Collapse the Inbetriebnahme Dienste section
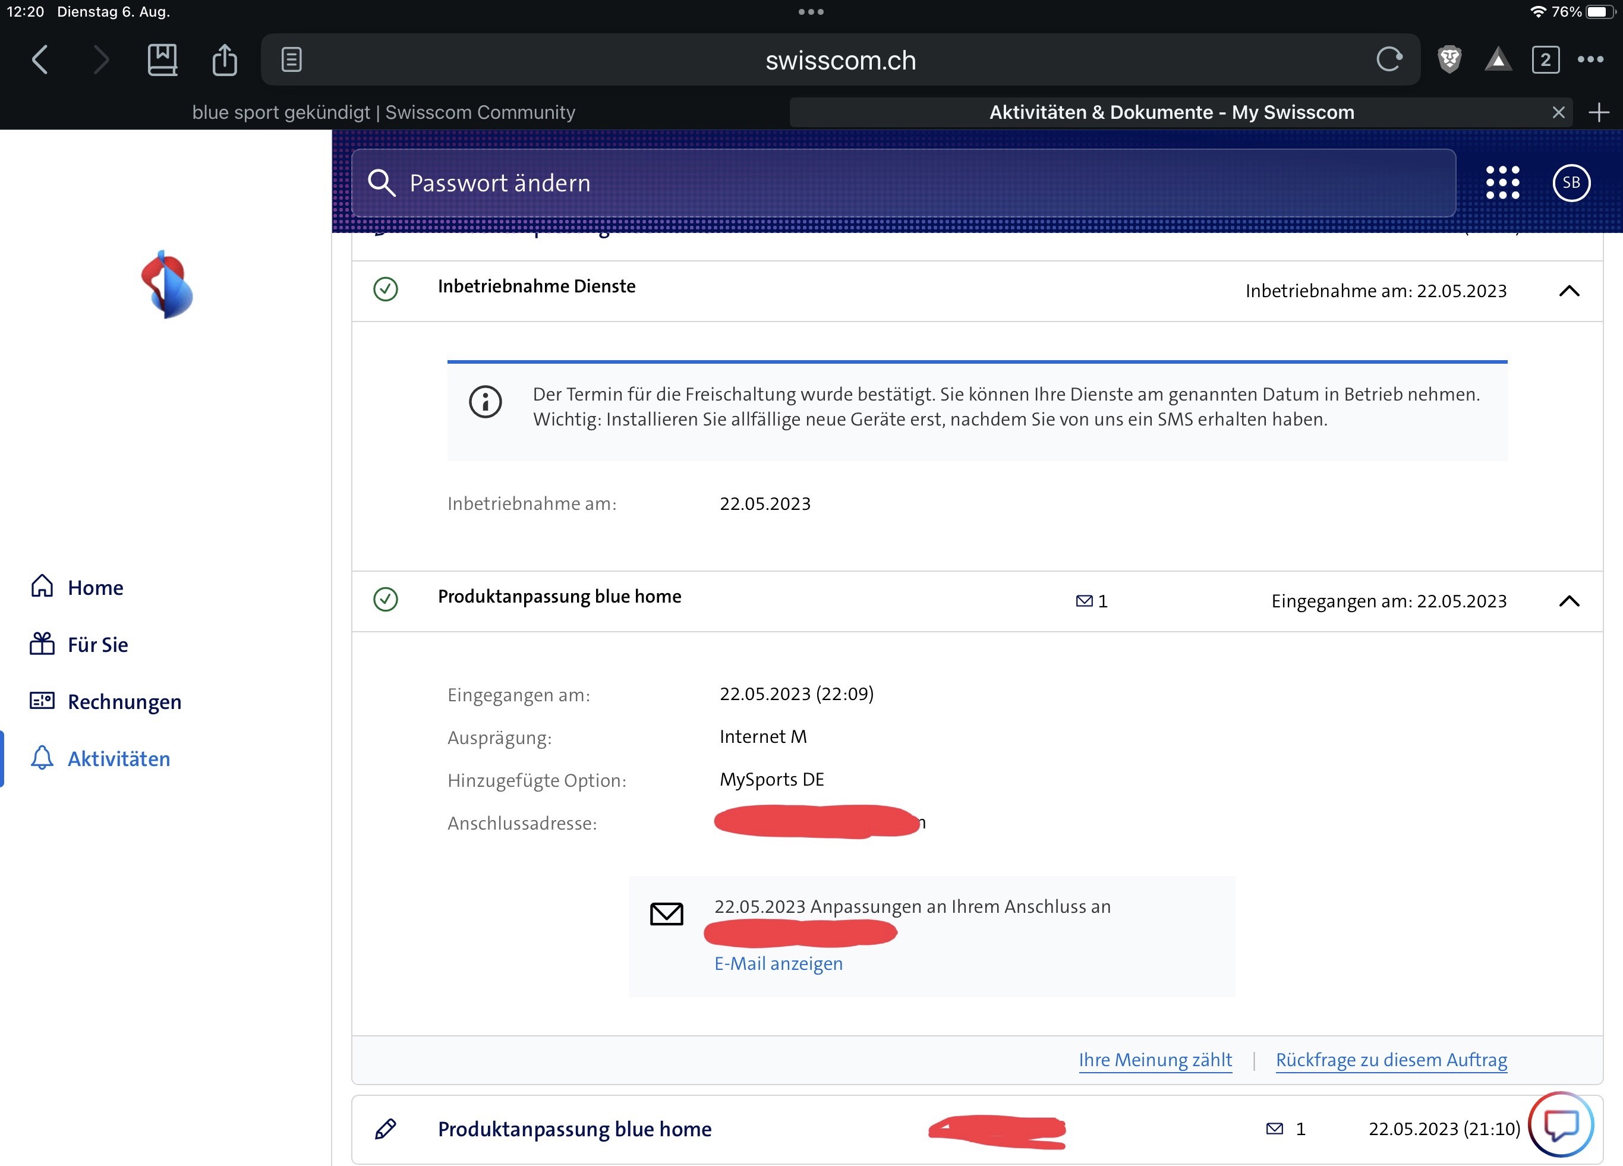This screenshot has width=1623, height=1166. click(1568, 291)
